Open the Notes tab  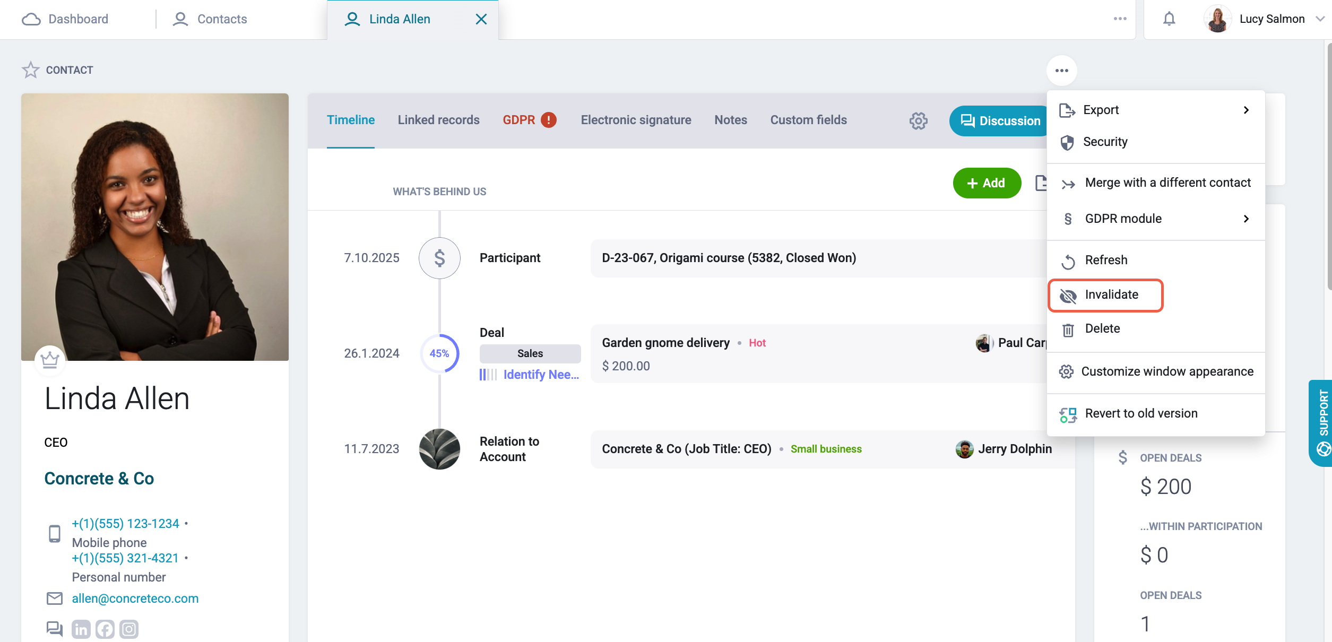click(731, 120)
